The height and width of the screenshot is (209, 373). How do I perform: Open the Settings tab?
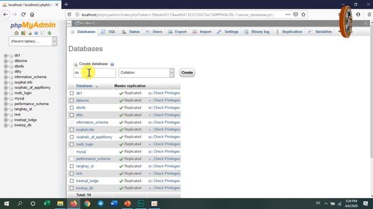point(228,31)
